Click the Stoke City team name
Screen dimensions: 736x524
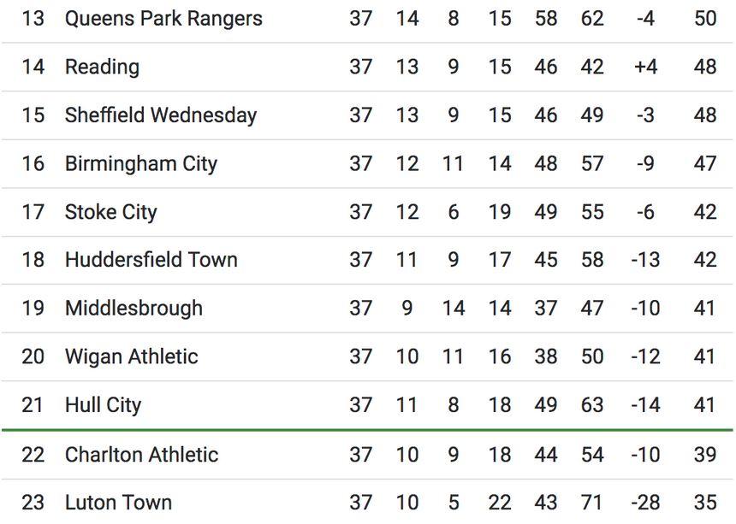(x=110, y=212)
